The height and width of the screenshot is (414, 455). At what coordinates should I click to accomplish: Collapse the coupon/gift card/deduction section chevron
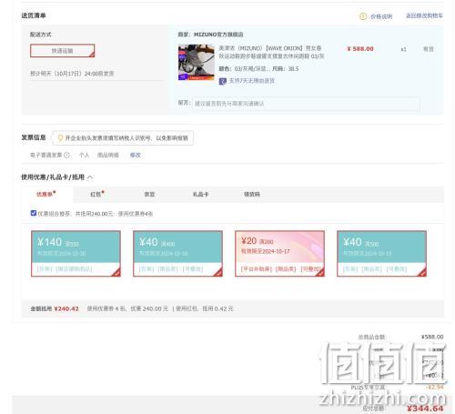coord(90,177)
